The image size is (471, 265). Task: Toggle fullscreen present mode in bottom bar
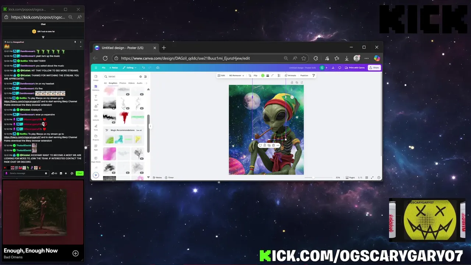coord(372,177)
